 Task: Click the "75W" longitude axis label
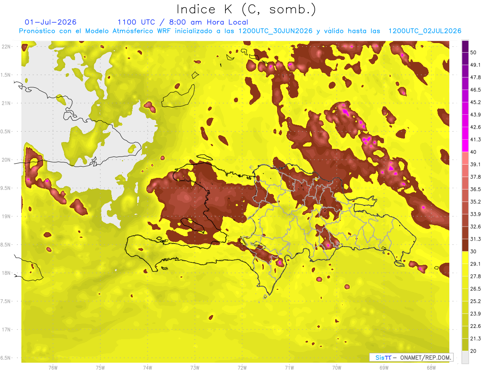(100, 368)
